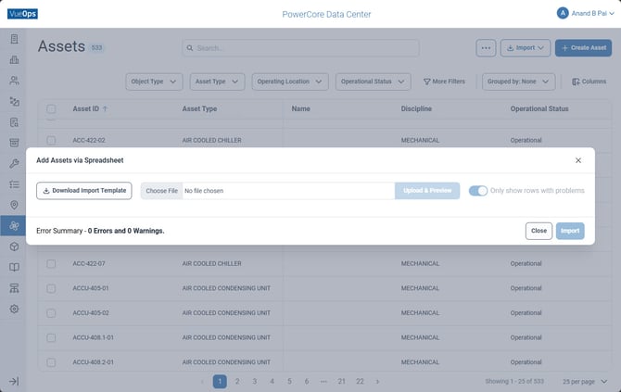Open the Asset Type filter dropdown
Screen dimensions: 621x392
pos(217,82)
